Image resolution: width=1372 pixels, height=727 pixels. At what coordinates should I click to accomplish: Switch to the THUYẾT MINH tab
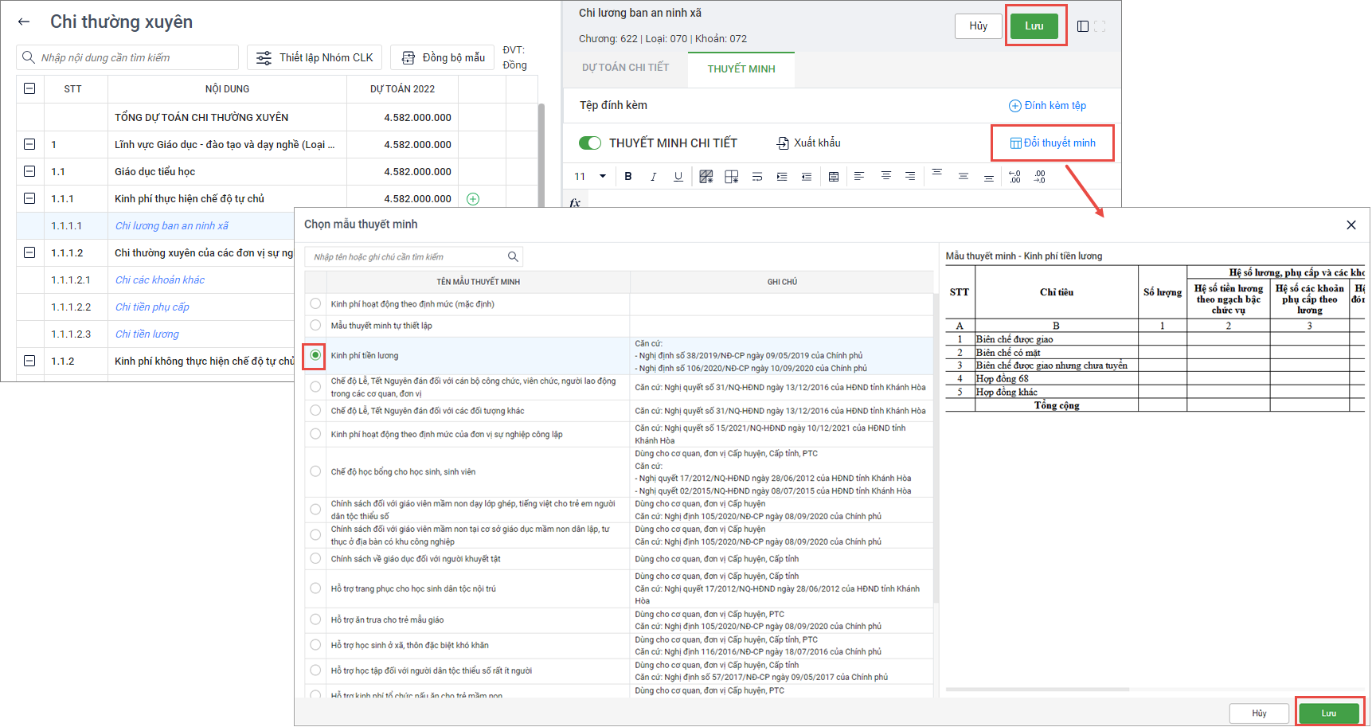(x=741, y=68)
